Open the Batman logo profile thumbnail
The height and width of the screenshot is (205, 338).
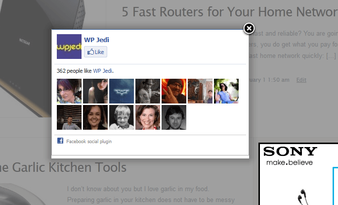point(122,91)
